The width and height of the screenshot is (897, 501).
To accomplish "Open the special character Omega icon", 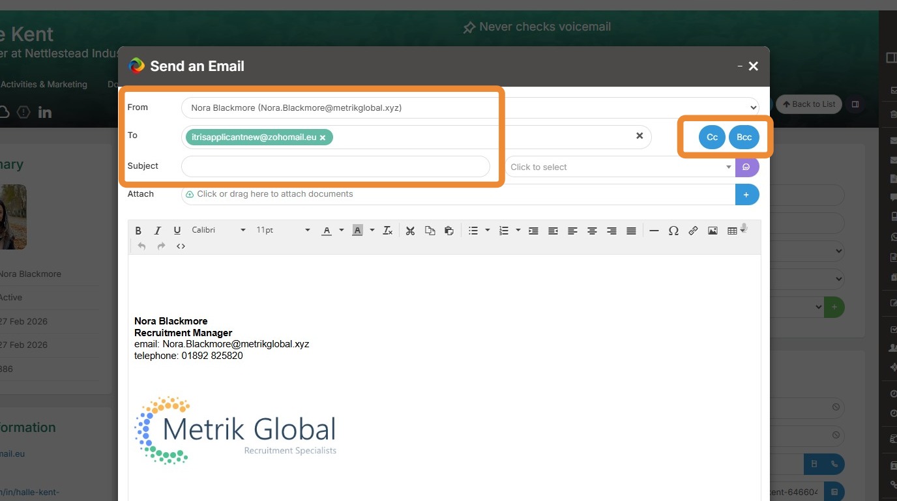I will 673,231.
